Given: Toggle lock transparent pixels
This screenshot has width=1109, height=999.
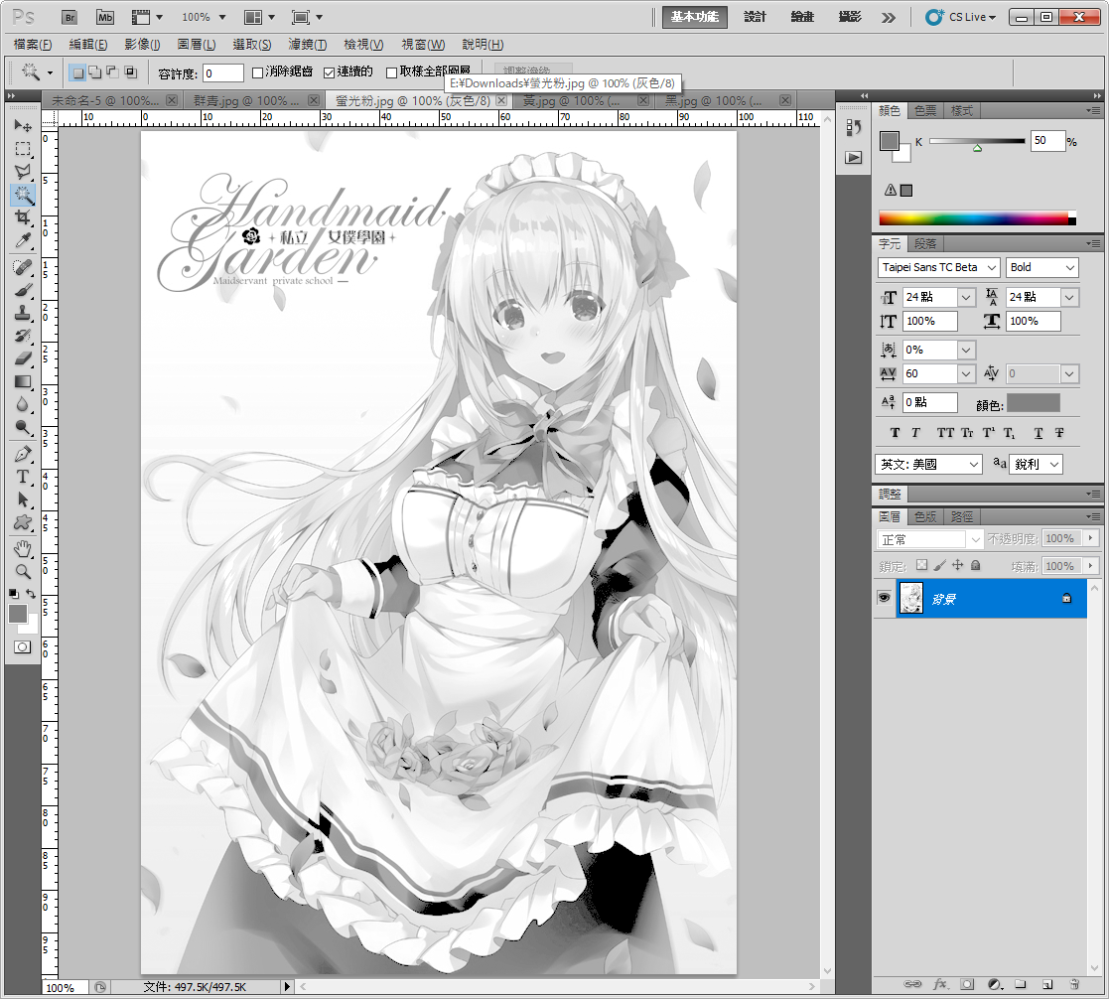Looking at the screenshot, I should click(921, 565).
